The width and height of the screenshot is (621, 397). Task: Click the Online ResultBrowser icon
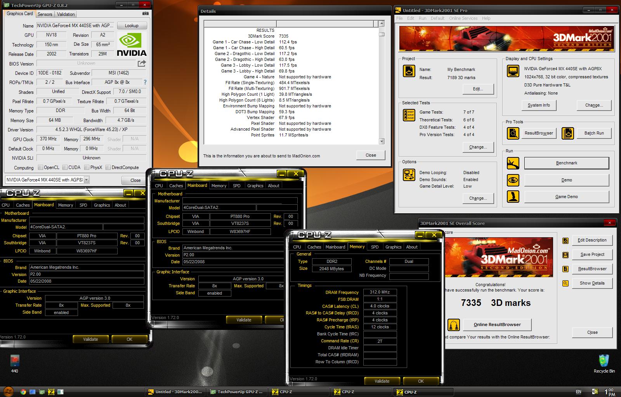(x=454, y=325)
